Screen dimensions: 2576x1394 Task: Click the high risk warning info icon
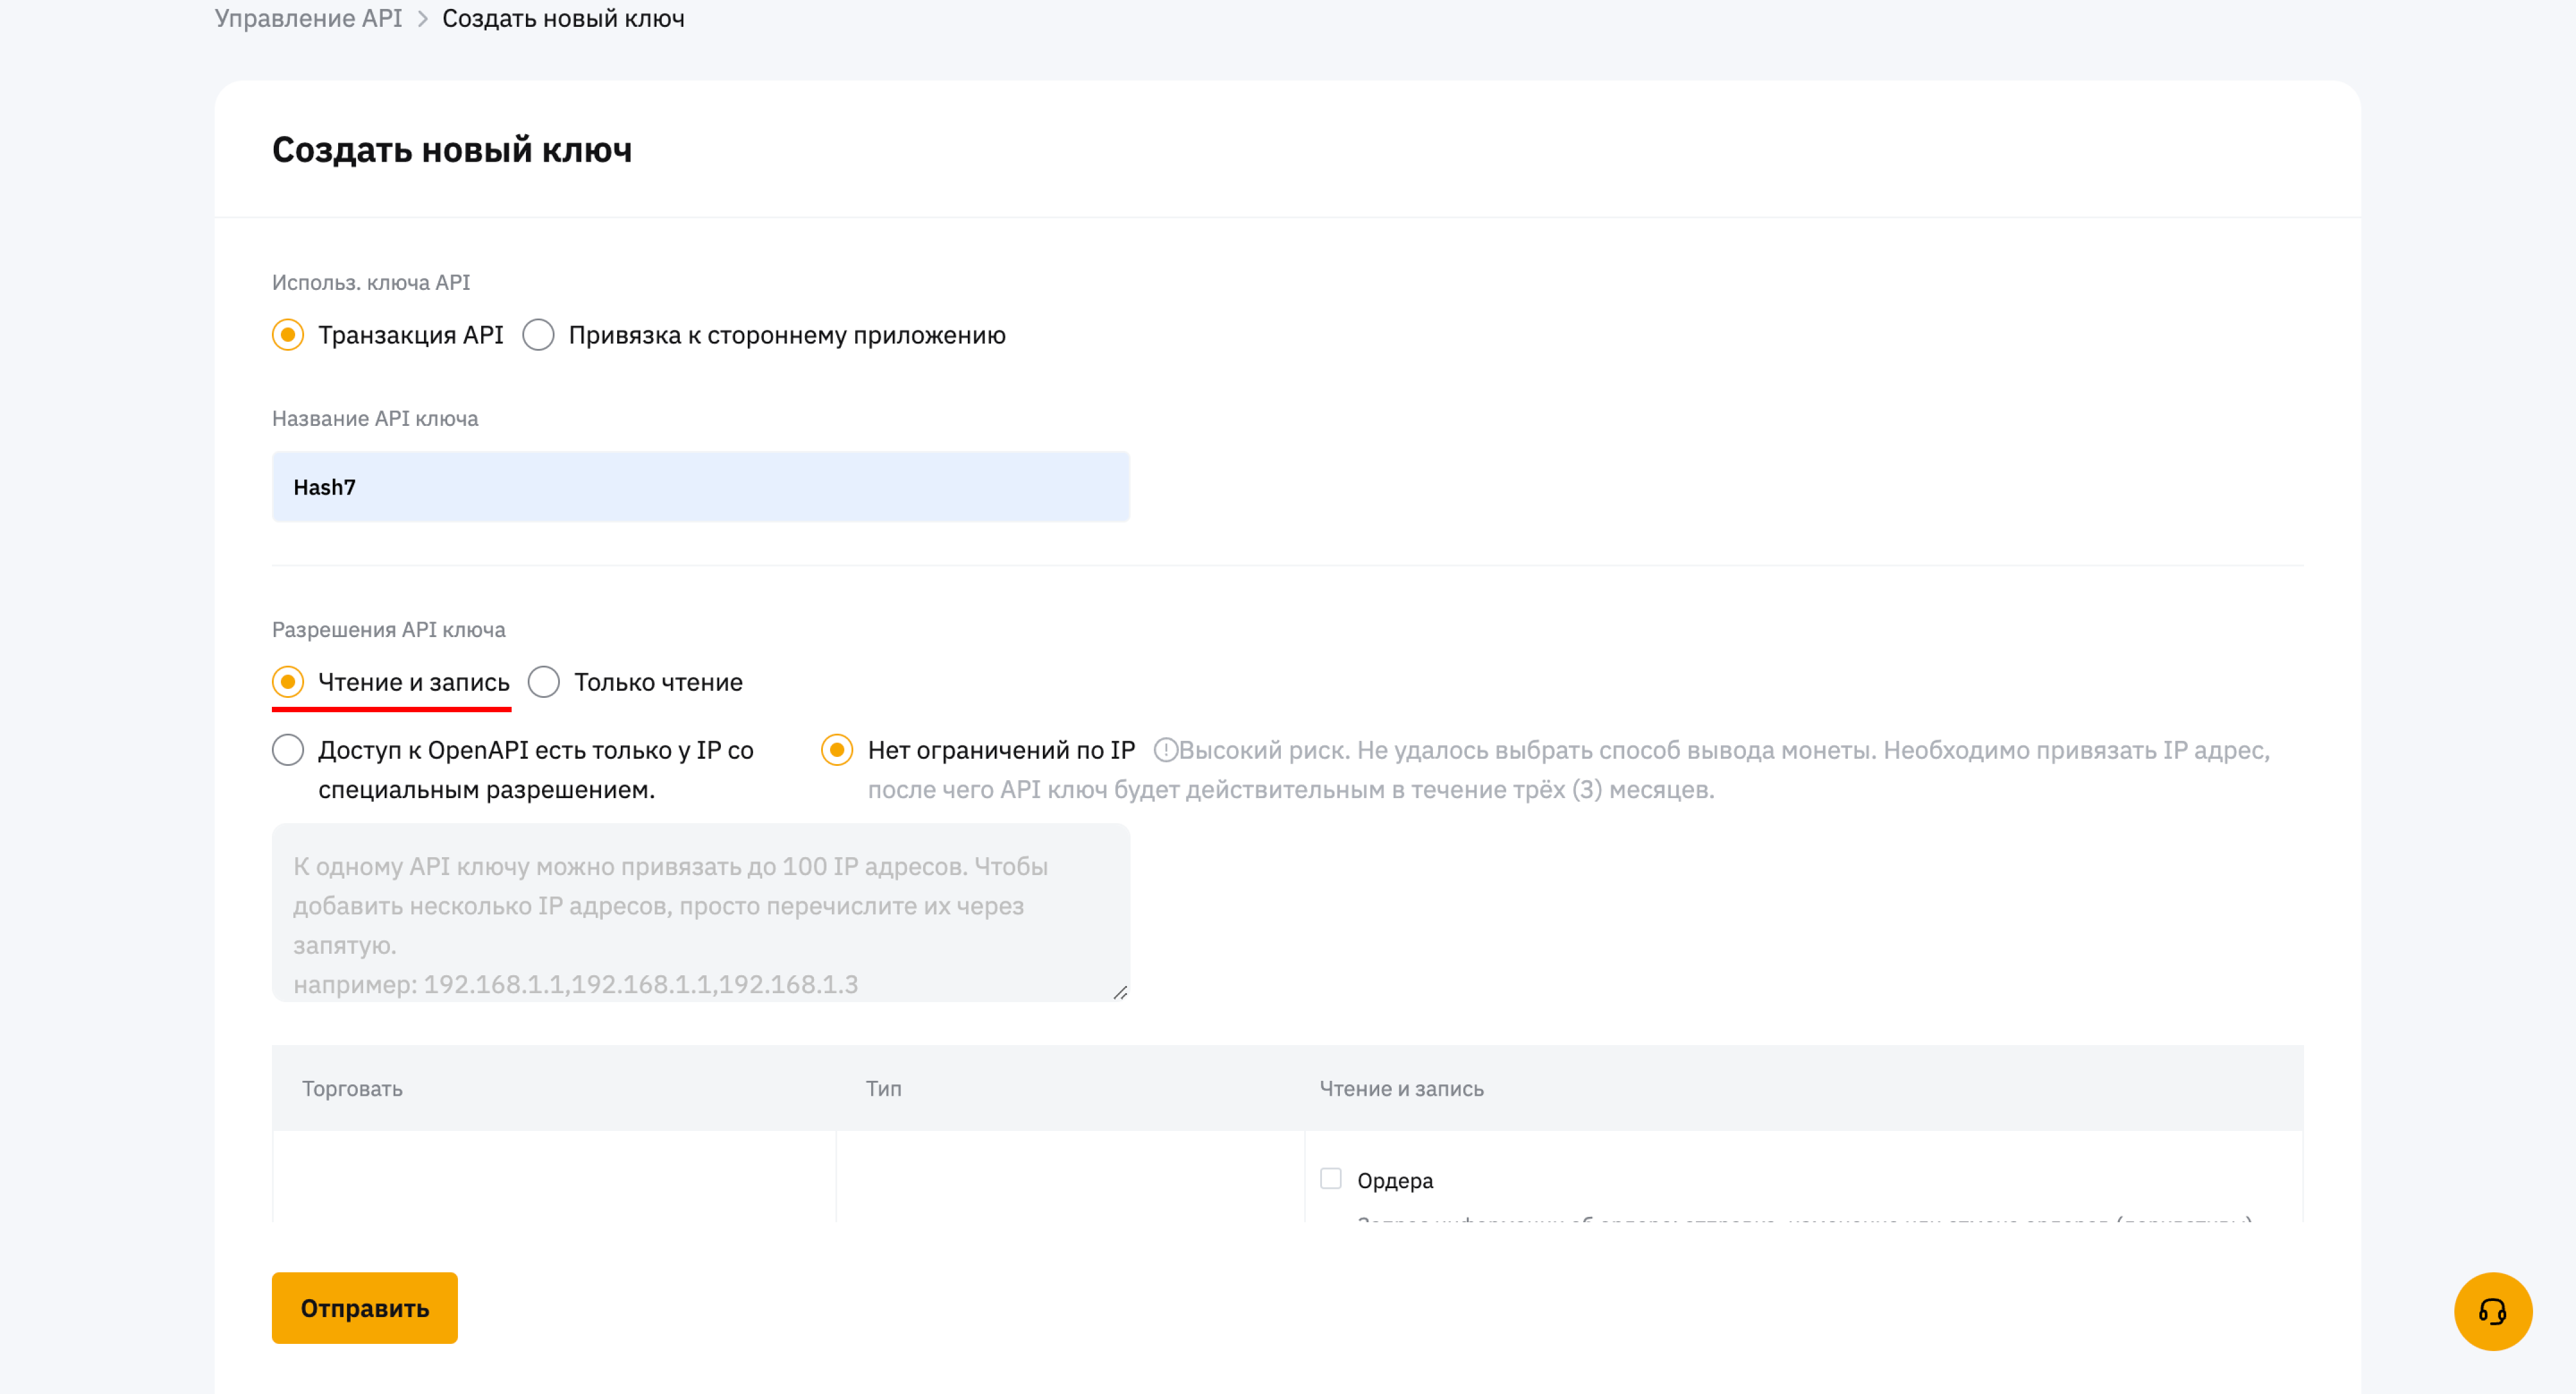click(x=1165, y=750)
